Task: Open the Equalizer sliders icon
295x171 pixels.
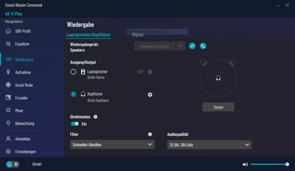Action: (8, 44)
